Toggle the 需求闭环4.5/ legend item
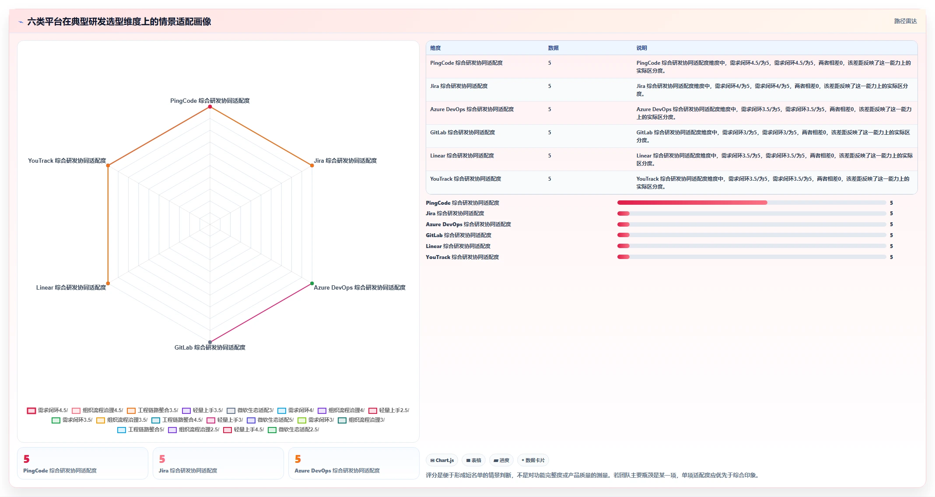 47,410
